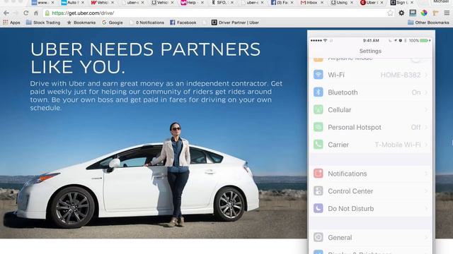Click the green padlock in address bar
This screenshot has width=453, height=254.
tap(47, 13)
